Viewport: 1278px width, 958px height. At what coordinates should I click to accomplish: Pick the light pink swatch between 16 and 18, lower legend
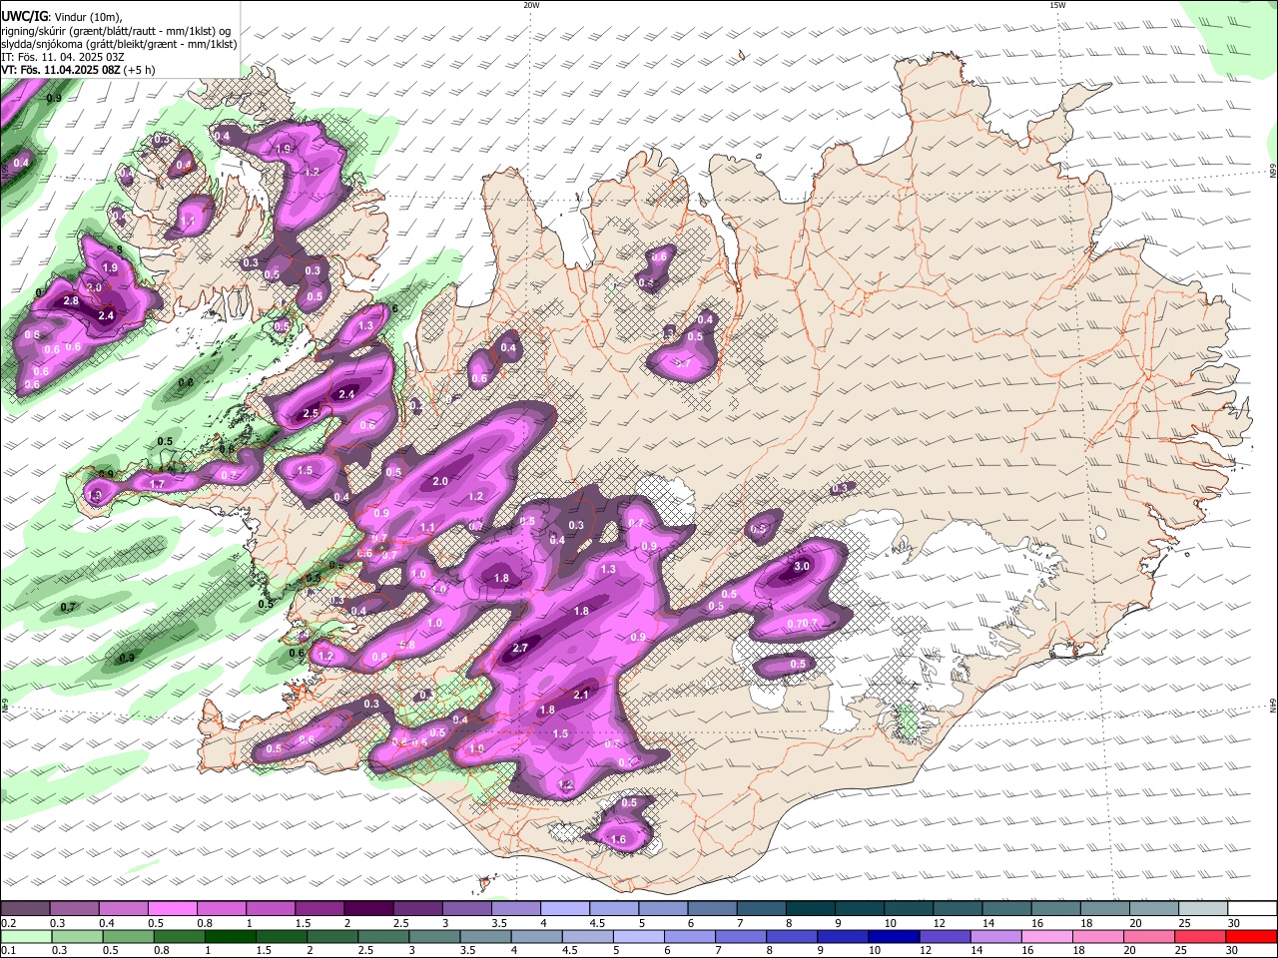click(x=1046, y=936)
